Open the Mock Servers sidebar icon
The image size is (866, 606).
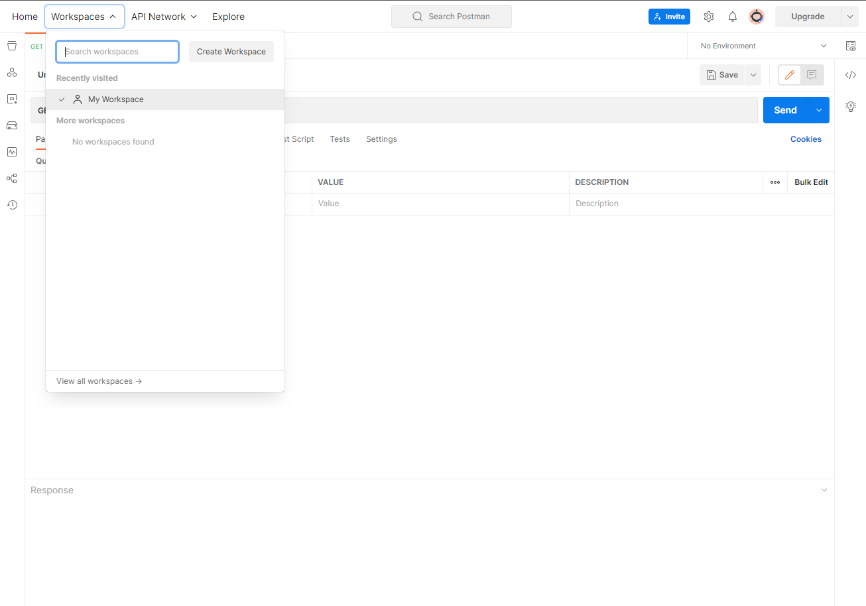[x=12, y=125]
